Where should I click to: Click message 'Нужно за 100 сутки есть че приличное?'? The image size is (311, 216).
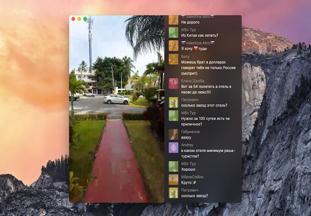coord(205,121)
